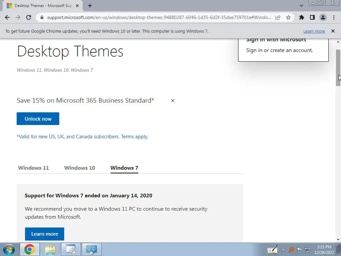The height and width of the screenshot is (256, 341).
Task: Open the Control Panel taskbar icon
Action: pyautogui.click(x=91, y=249)
